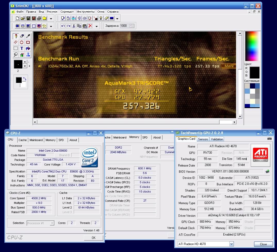Viewport: 277px width, 252px height.
Task: Activate the dashed rectangular selection tool
Action: [x=16, y=48]
